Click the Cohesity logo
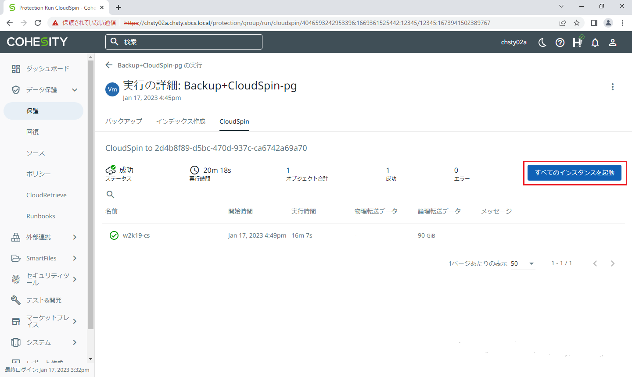 click(x=37, y=42)
